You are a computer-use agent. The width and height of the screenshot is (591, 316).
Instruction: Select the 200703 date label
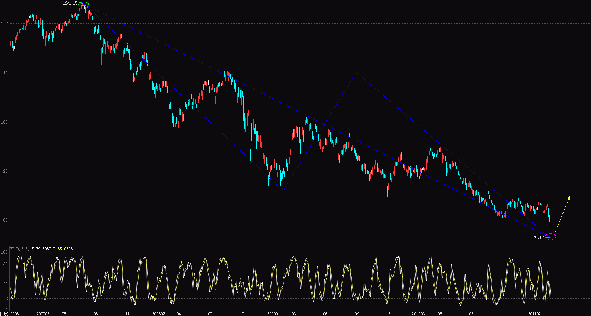pyautogui.click(x=43, y=314)
